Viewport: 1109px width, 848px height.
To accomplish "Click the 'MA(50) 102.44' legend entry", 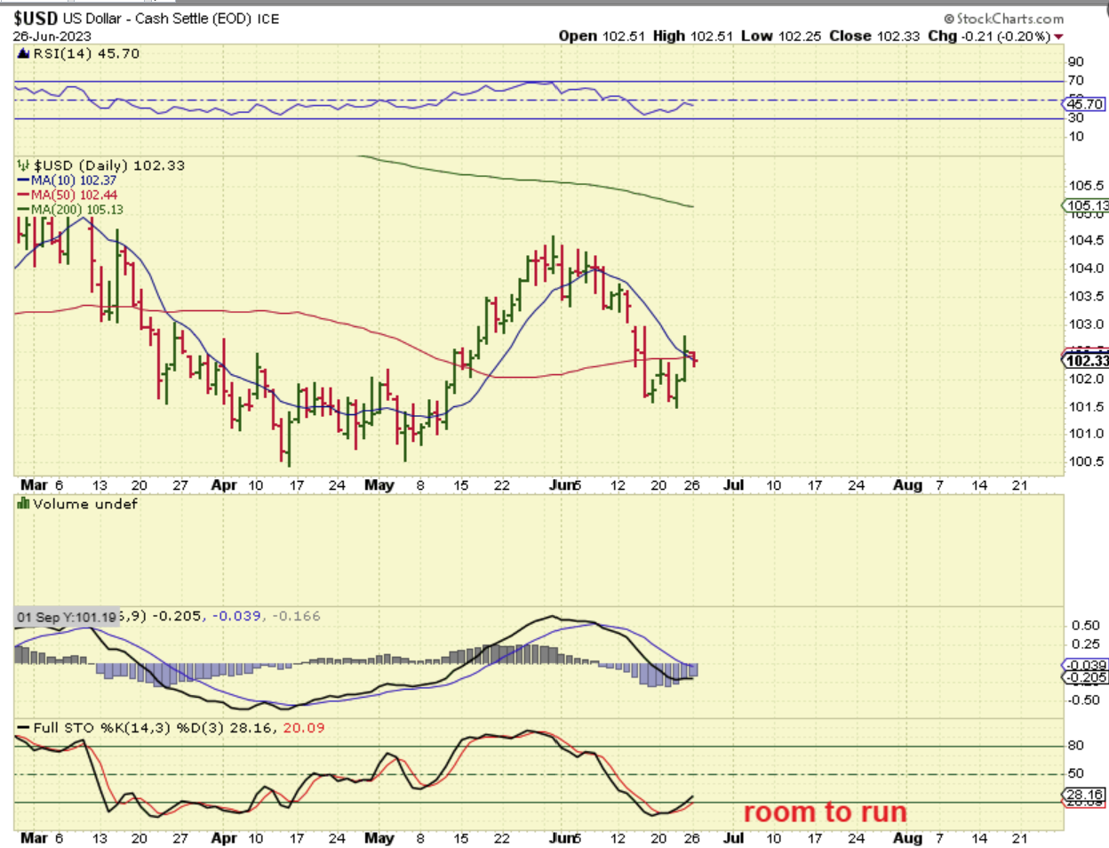I will 74,195.
